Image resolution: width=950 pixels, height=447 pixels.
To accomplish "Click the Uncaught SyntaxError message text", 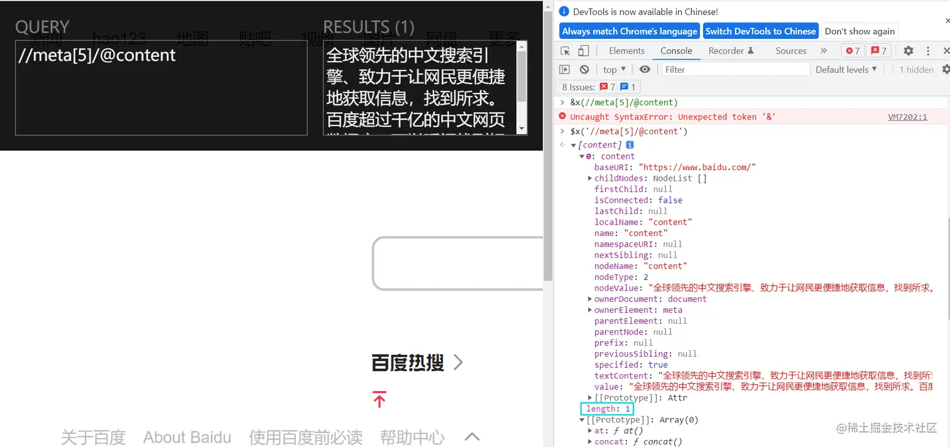I will pyautogui.click(x=673, y=117).
